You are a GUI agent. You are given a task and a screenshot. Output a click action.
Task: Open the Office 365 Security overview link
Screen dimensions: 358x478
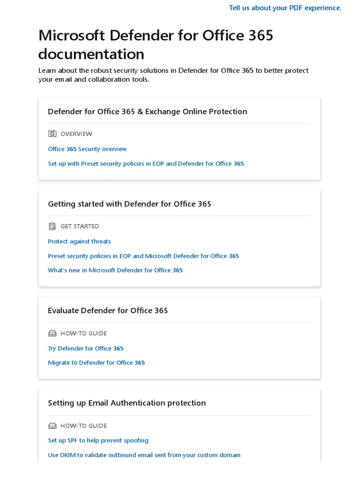coord(87,149)
